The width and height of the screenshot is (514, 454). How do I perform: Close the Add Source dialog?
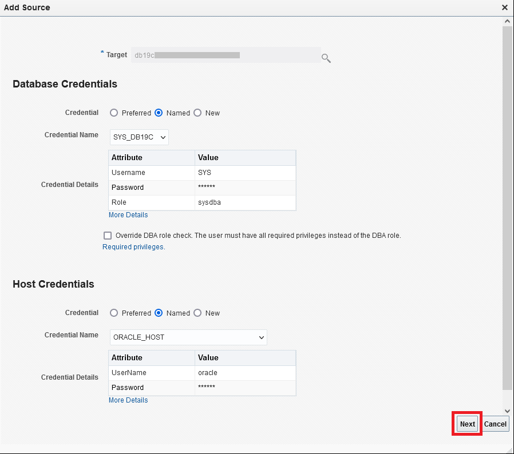pyautogui.click(x=504, y=7)
